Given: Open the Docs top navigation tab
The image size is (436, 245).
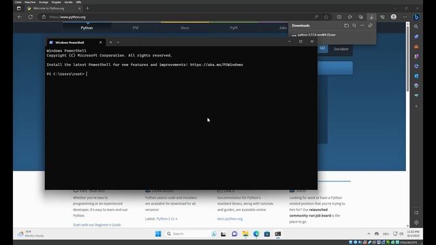Looking at the screenshot, I should [185, 28].
